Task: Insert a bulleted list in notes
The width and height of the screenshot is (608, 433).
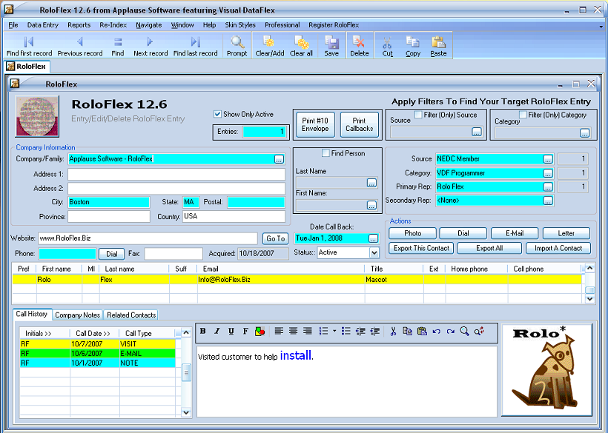Action: [346, 332]
